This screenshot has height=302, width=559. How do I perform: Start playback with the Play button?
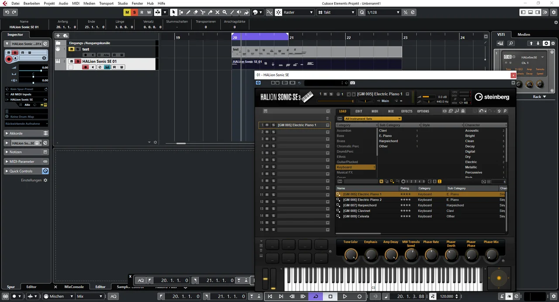coord(345,296)
